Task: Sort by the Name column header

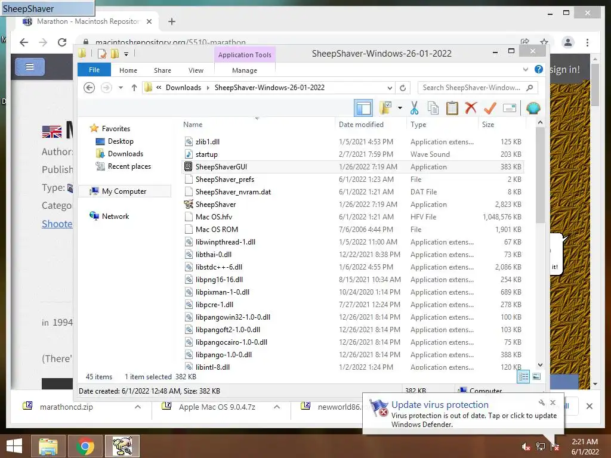Action: 258,125
